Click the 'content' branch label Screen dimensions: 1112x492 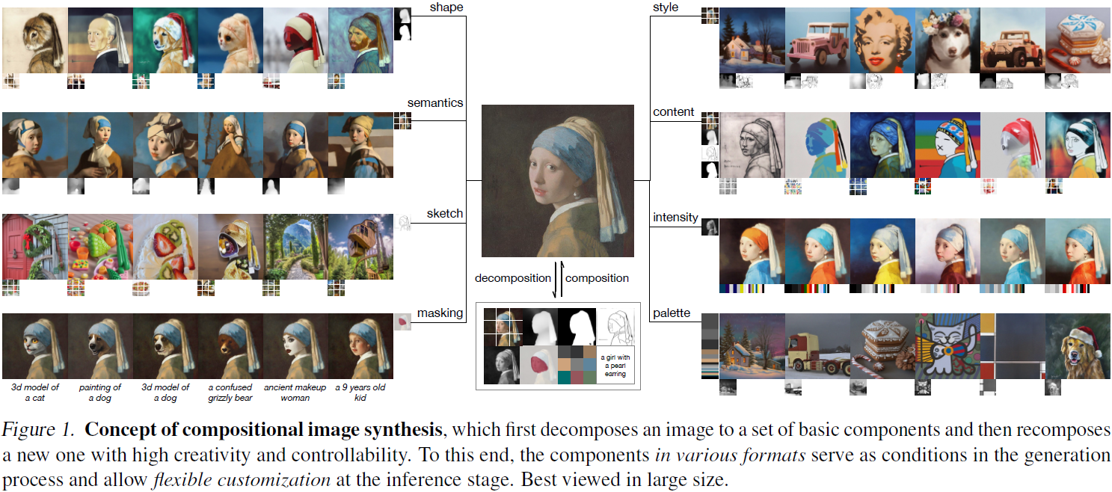coord(673,112)
